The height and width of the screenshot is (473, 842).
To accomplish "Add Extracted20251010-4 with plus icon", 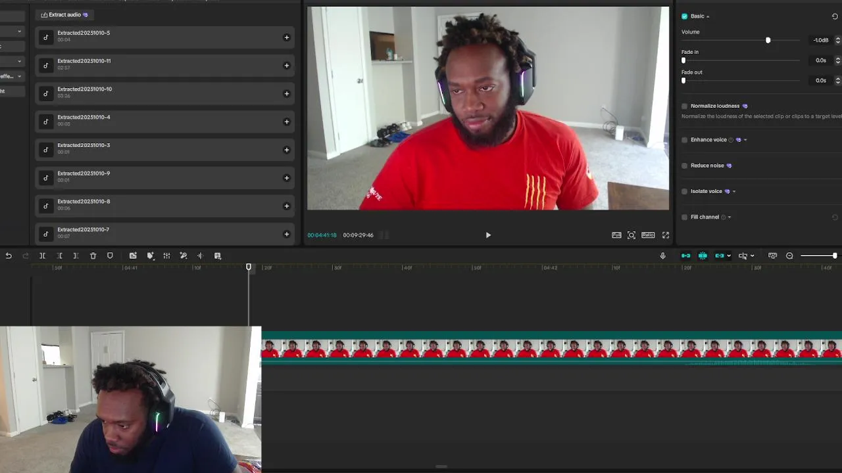I will pyautogui.click(x=286, y=122).
